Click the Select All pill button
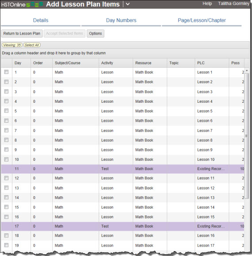 point(32,45)
